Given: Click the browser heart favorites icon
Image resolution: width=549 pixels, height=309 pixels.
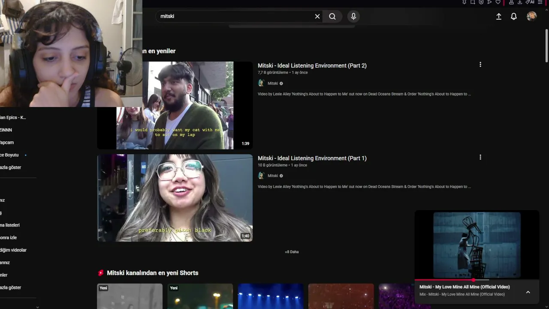Looking at the screenshot, I should pyautogui.click(x=498, y=2).
